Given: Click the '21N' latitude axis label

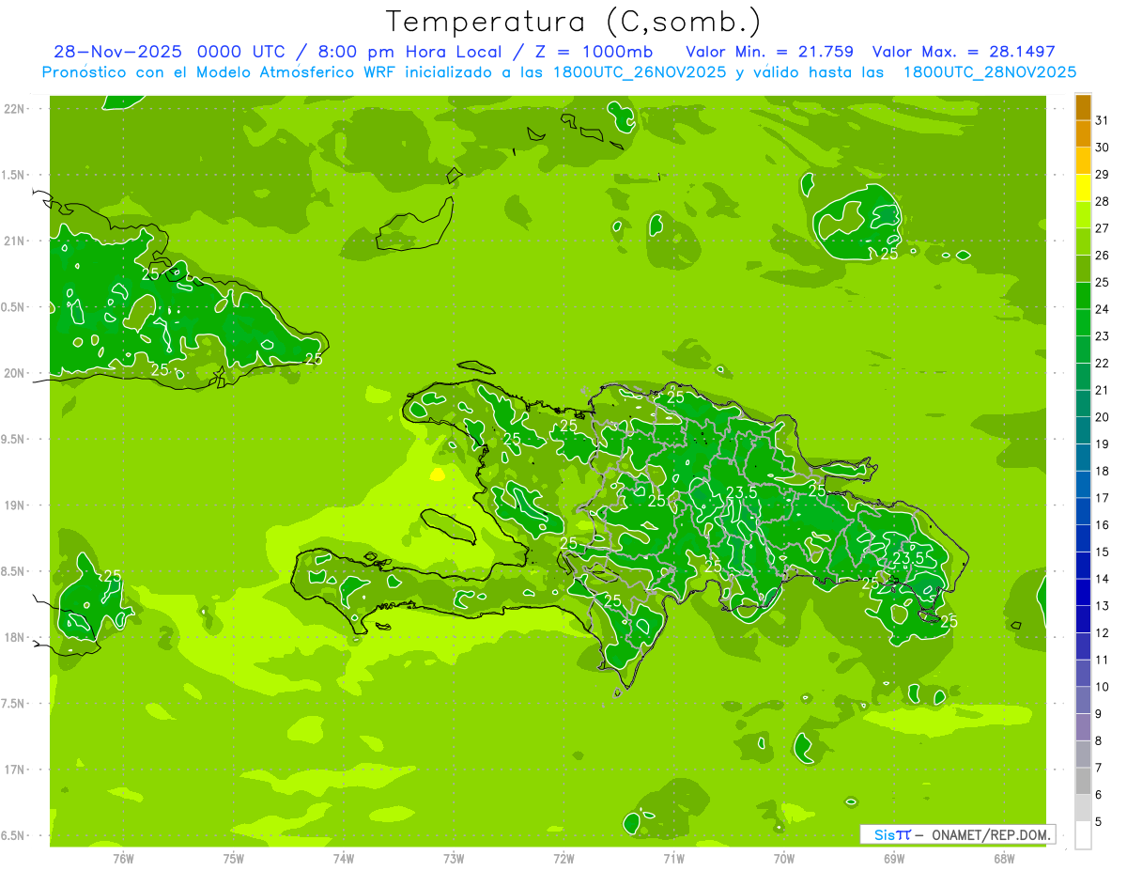Looking at the screenshot, I should pos(14,241).
